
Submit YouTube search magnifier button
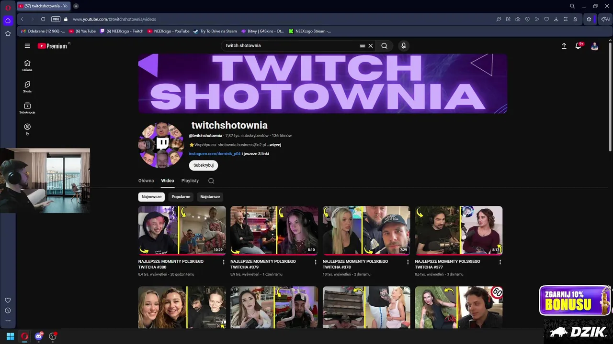pyautogui.click(x=384, y=46)
